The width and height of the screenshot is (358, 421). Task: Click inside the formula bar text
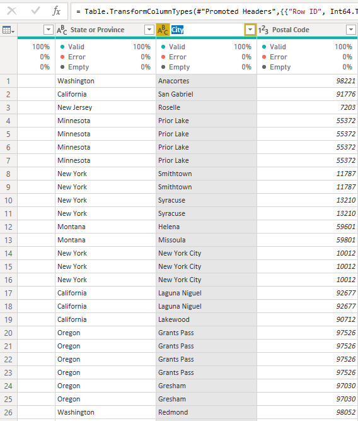pyautogui.click(x=214, y=11)
